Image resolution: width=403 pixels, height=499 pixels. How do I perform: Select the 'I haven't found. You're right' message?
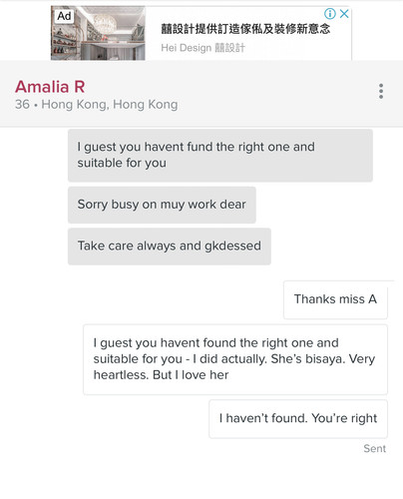pyautogui.click(x=298, y=419)
